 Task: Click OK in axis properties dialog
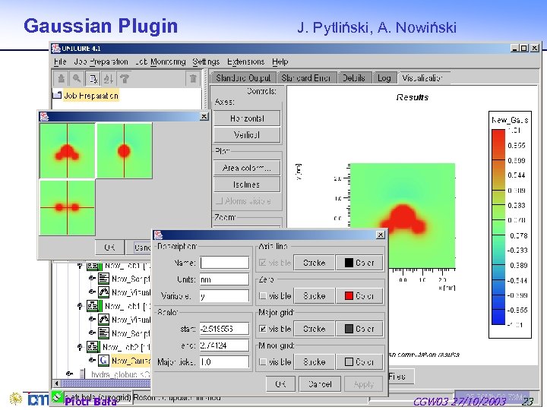click(x=280, y=384)
